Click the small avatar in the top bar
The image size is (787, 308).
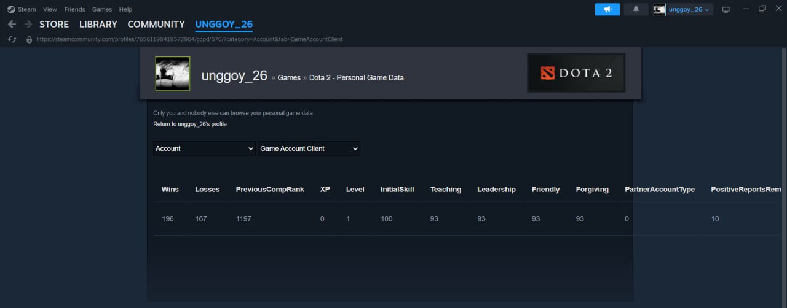pos(660,9)
